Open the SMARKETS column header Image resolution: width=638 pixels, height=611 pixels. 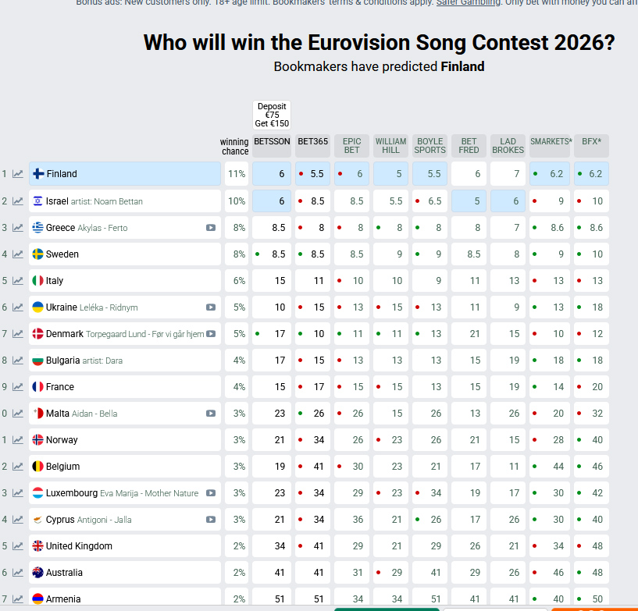pyautogui.click(x=551, y=142)
